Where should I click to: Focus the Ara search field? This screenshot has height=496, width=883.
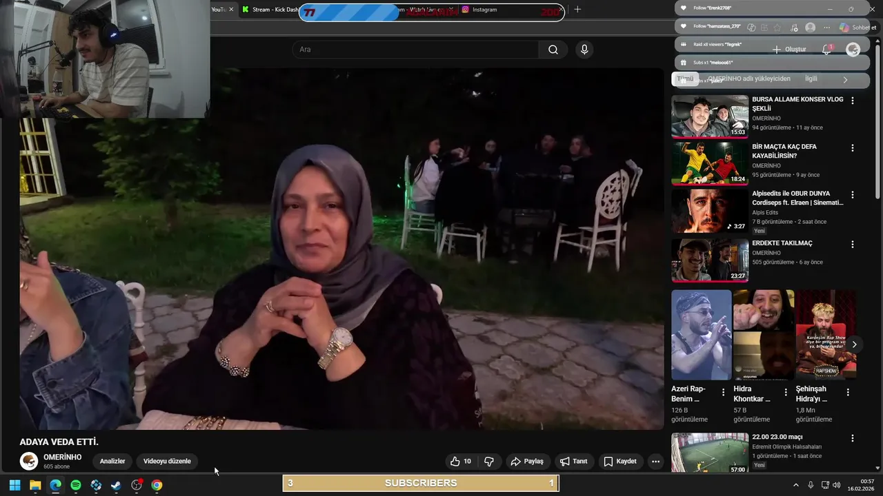(x=415, y=50)
